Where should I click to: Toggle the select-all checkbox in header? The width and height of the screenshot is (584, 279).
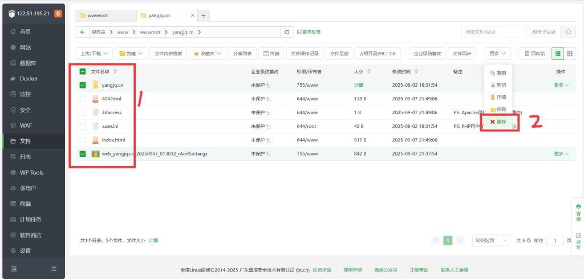tap(83, 71)
